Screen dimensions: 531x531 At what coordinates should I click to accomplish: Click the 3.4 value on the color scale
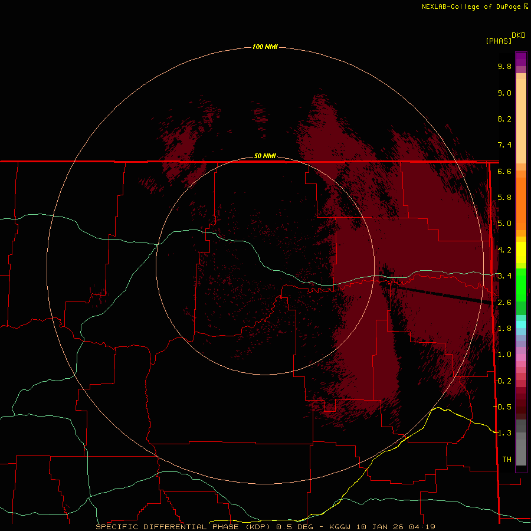[x=504, y=276]
